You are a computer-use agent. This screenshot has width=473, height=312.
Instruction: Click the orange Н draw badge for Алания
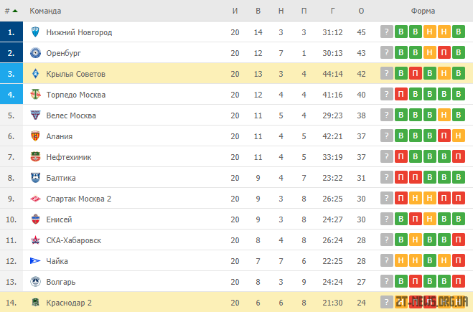(x=458, y=136)
